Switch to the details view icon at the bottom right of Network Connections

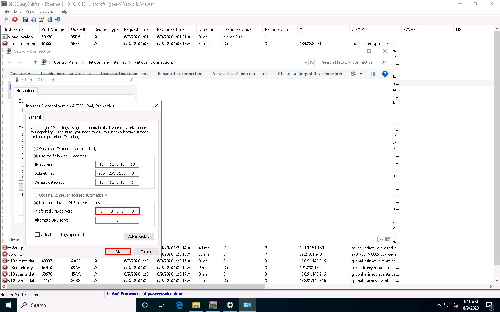[380, 240]
